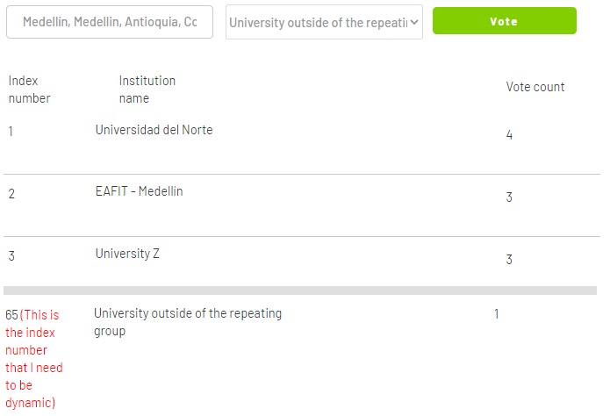This screenshot has width=610, height=416.
Task: Select the Universidad del Norte institution name
Action: pos(154,130)
